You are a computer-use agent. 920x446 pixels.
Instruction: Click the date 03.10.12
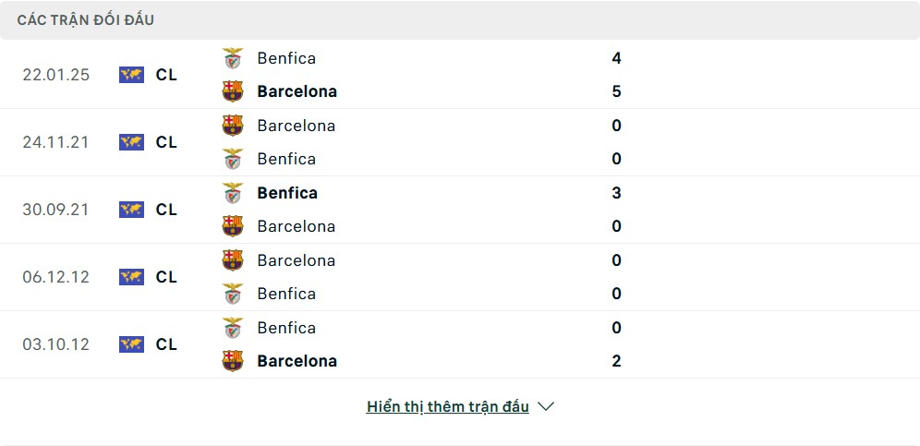pyautogui.click(x=55, y=344)
